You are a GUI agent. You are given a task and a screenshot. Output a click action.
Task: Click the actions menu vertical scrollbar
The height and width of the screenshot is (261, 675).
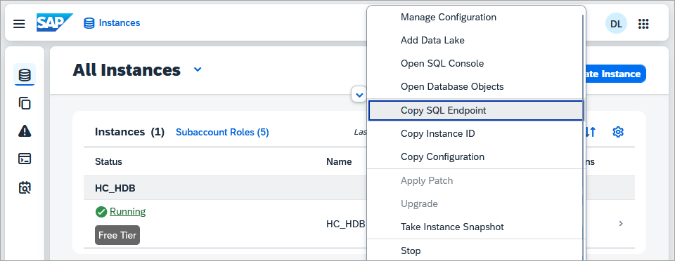584,138
